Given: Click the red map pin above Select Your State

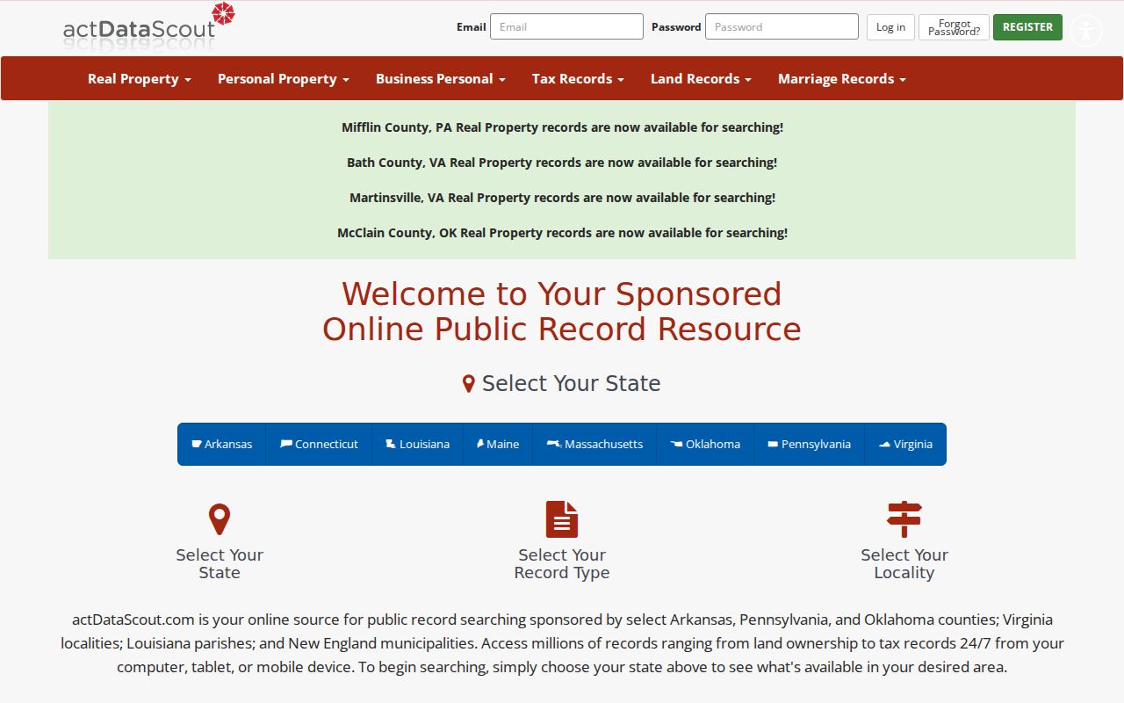Looking at the screenshot, I should [219, 519].
